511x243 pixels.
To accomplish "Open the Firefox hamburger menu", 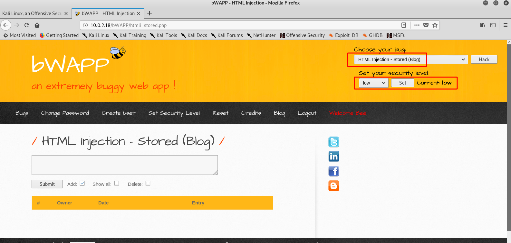I will [506, 25].
